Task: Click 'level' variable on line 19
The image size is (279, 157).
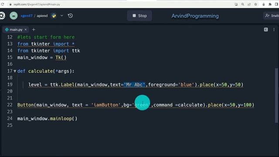Action: [35, 85]
